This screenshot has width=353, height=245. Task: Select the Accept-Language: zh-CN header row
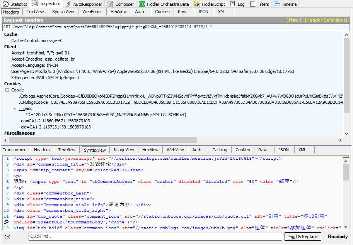35,65
